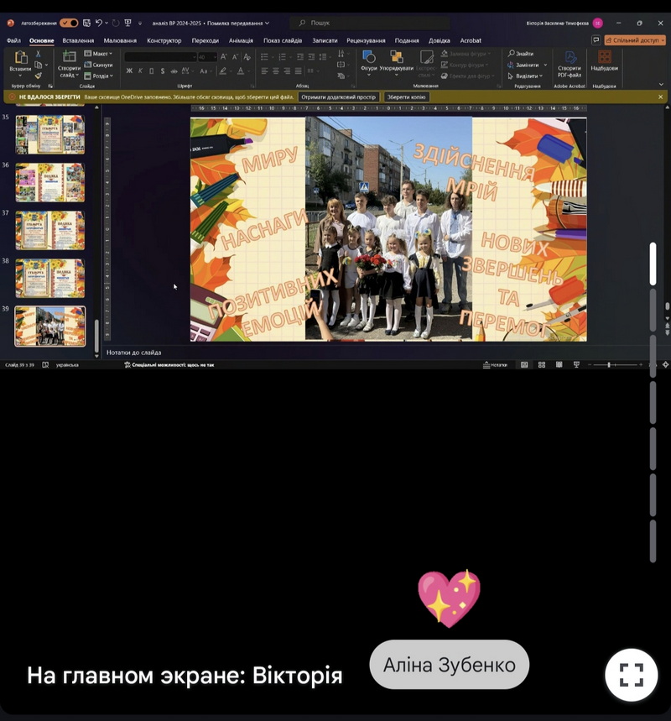Click Отримати додатковий простір button
The width and height of the screenshot is (671, 721).
tap(339, 97)
